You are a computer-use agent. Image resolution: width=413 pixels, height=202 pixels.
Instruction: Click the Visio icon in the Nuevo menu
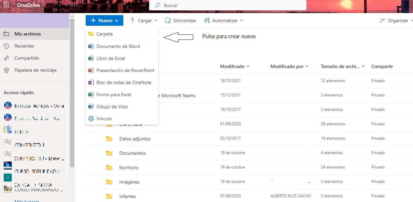(91, 107)
